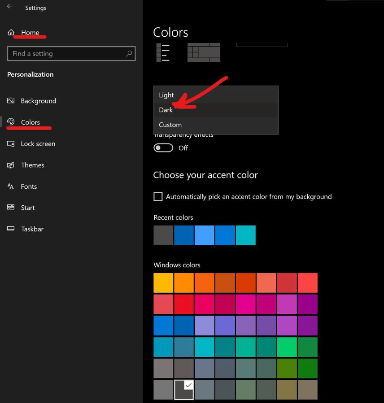This screenshot has height=403, width=384.
Task: Go to the Home settings link
Action: pos(30,32)
